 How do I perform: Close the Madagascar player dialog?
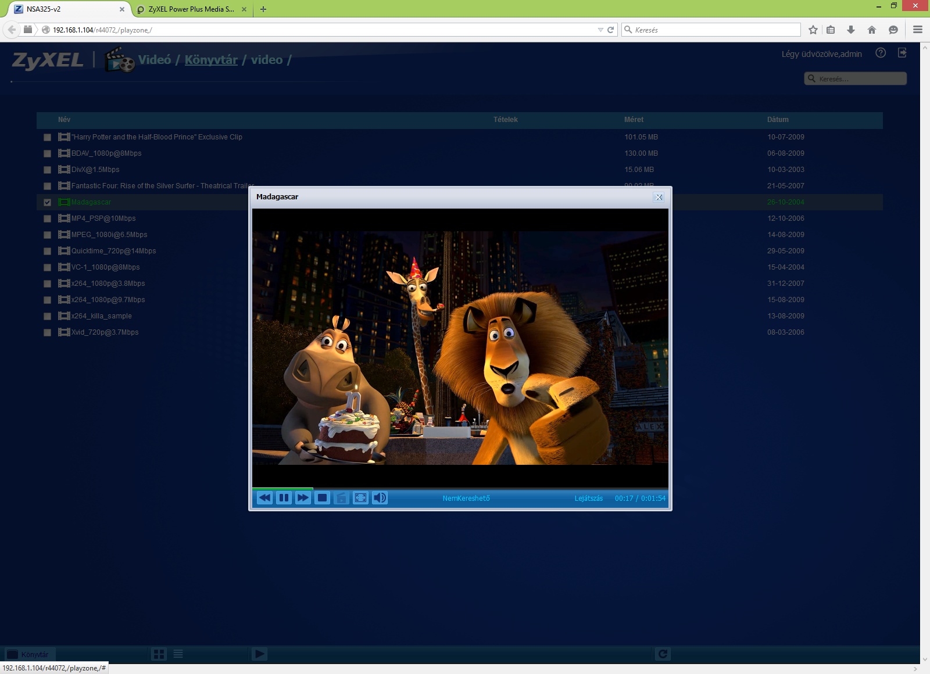659,197
